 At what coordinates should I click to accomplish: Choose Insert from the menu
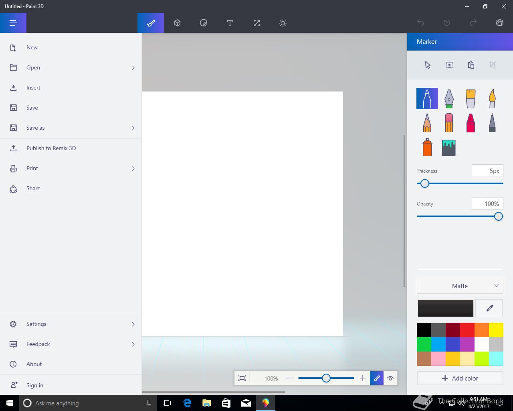click(33, 87)
